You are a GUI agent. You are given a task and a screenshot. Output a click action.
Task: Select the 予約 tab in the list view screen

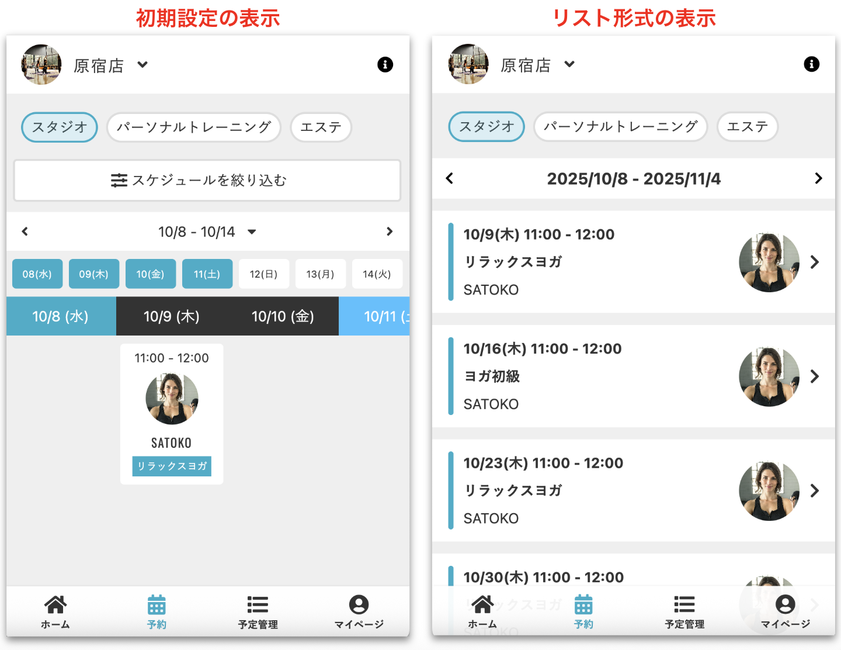583,611
